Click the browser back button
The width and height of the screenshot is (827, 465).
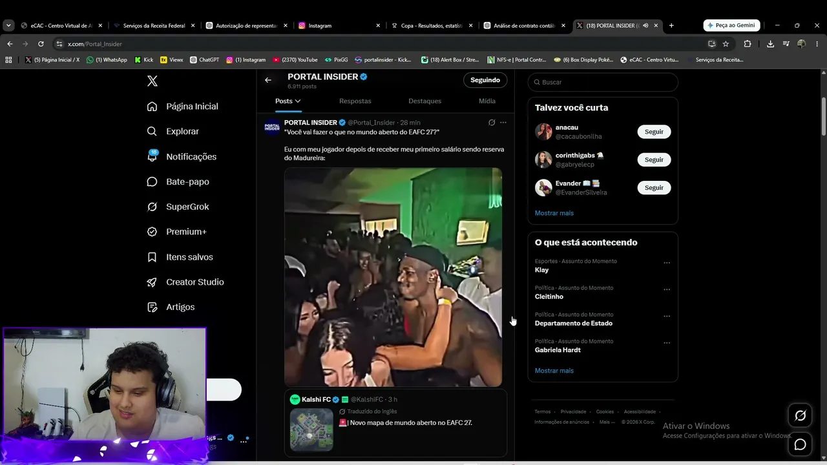coord(10,44)
